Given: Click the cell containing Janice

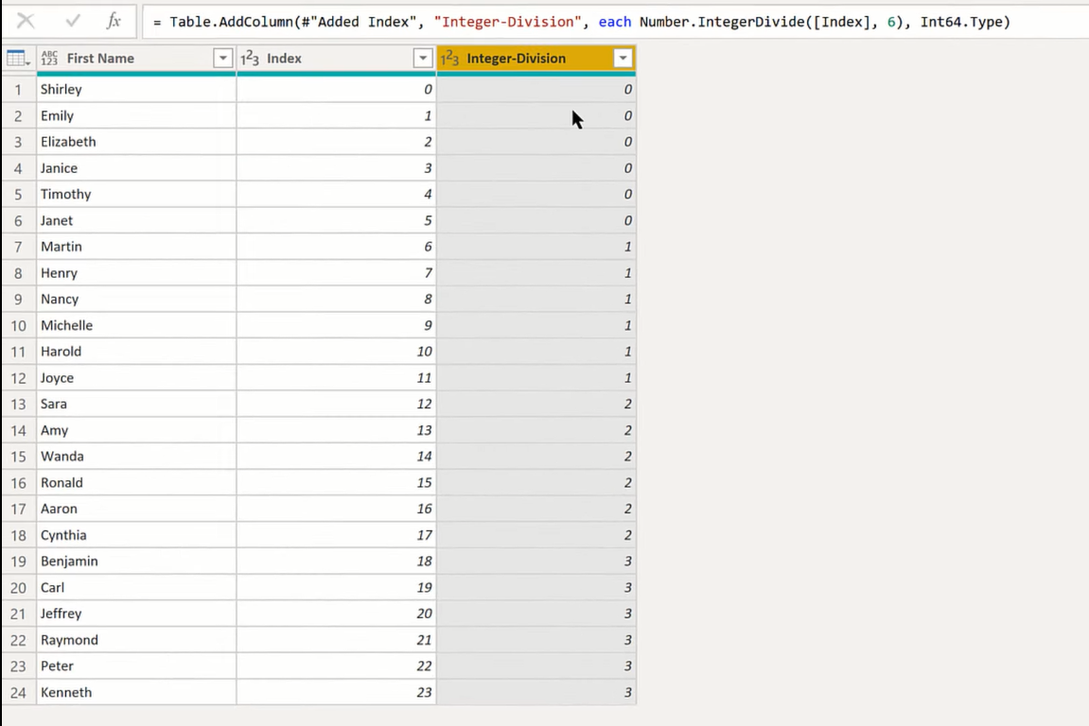Looking at the screenshot, I should point(137,168).
